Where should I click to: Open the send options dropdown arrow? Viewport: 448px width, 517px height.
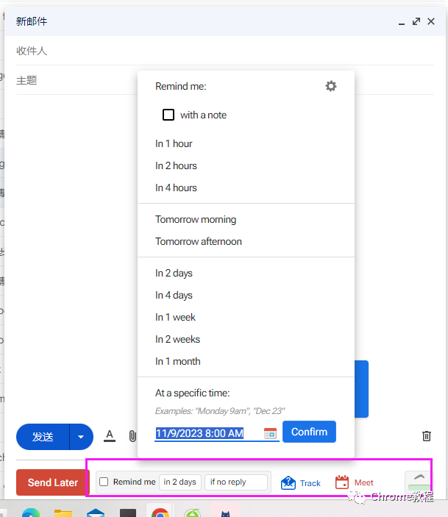click(81, 437)
